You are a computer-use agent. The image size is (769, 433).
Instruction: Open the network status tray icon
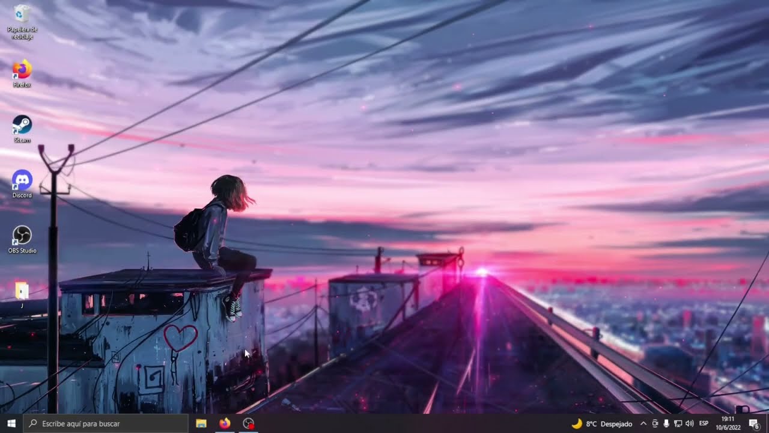(678, 423)
